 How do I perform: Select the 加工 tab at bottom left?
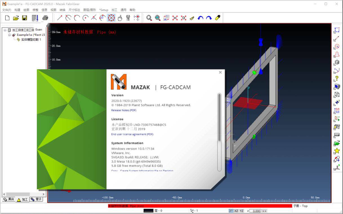click(22, 200)
